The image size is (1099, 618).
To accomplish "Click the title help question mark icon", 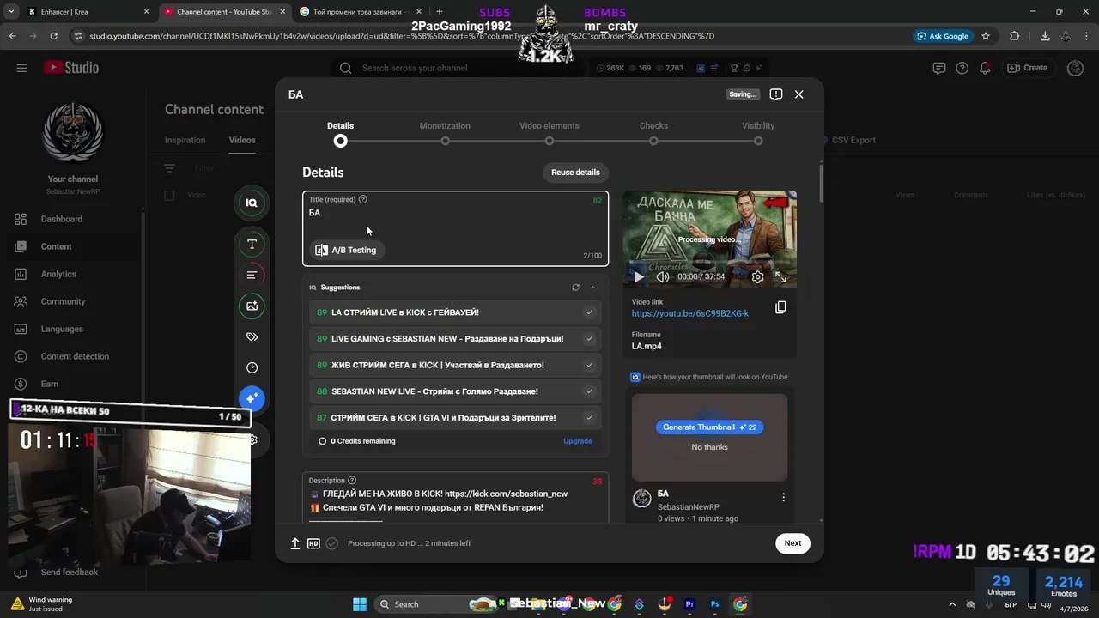I will pyautogui.click(x=363, y=199).
